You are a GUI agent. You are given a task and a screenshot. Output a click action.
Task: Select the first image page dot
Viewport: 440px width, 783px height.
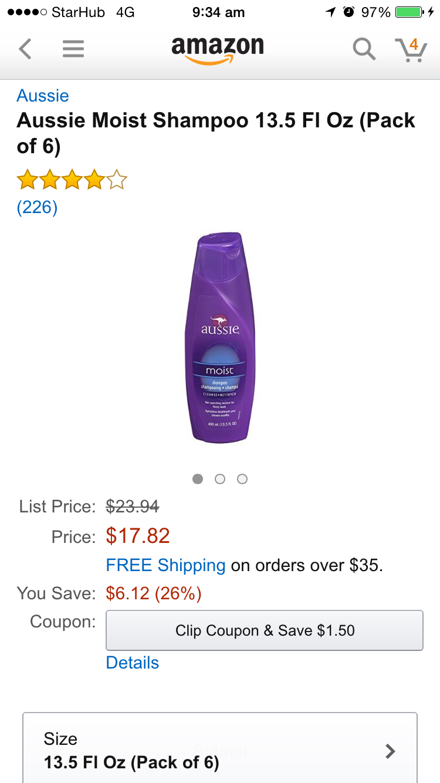pyautogui.click(x=198, y=479)
